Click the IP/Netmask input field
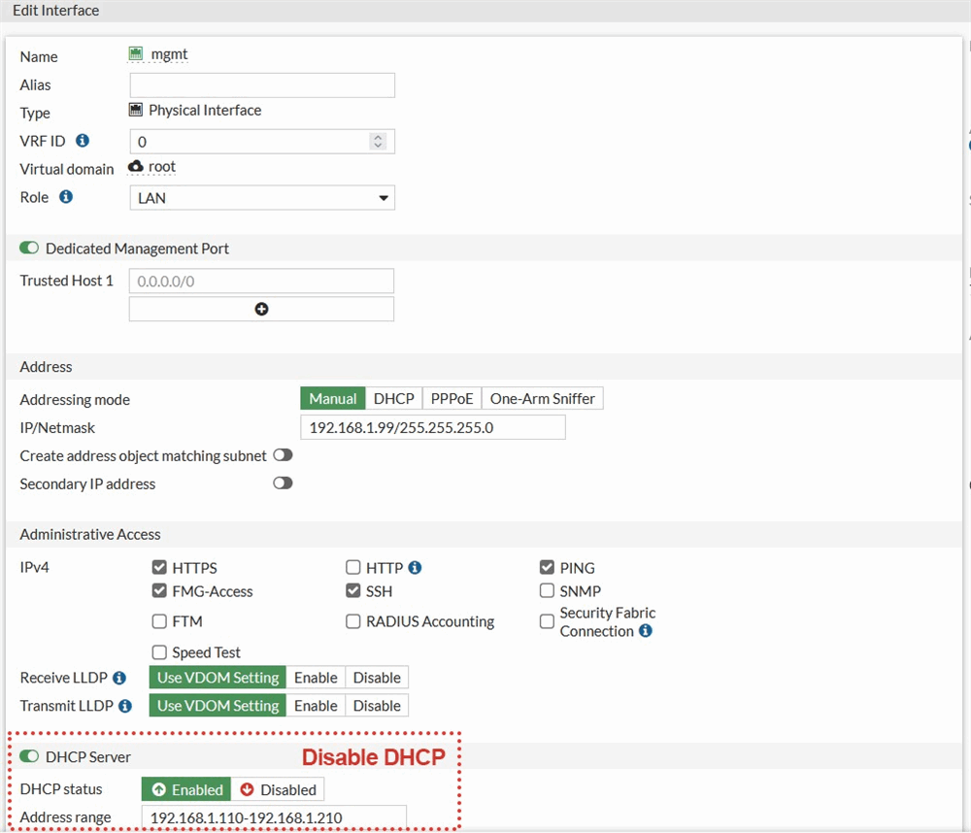Screen dimensions: 971x833 point(432,427)
